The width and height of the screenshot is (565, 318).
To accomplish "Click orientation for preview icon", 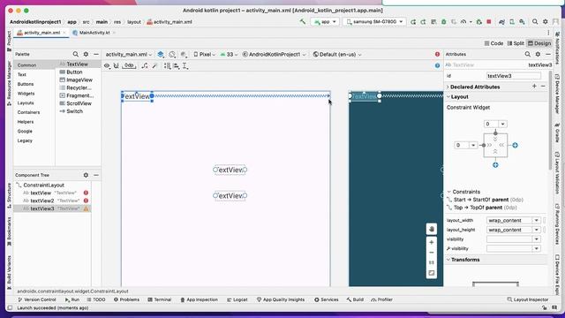I will (172, 55).
